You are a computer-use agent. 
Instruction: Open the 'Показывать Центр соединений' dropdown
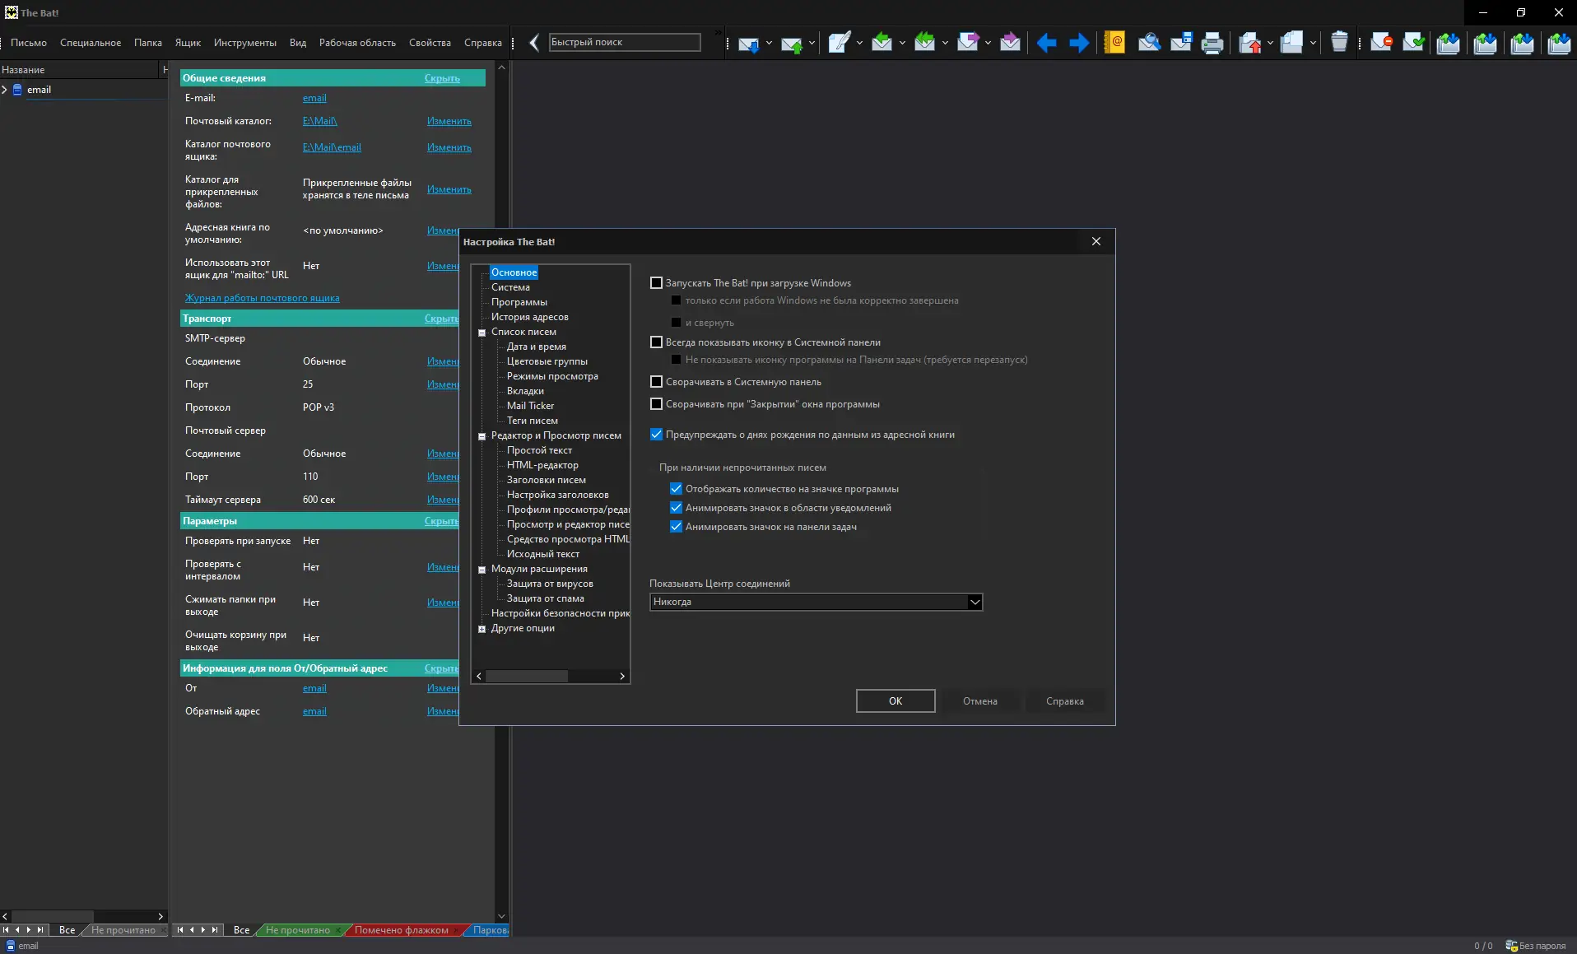coord(816,602)
